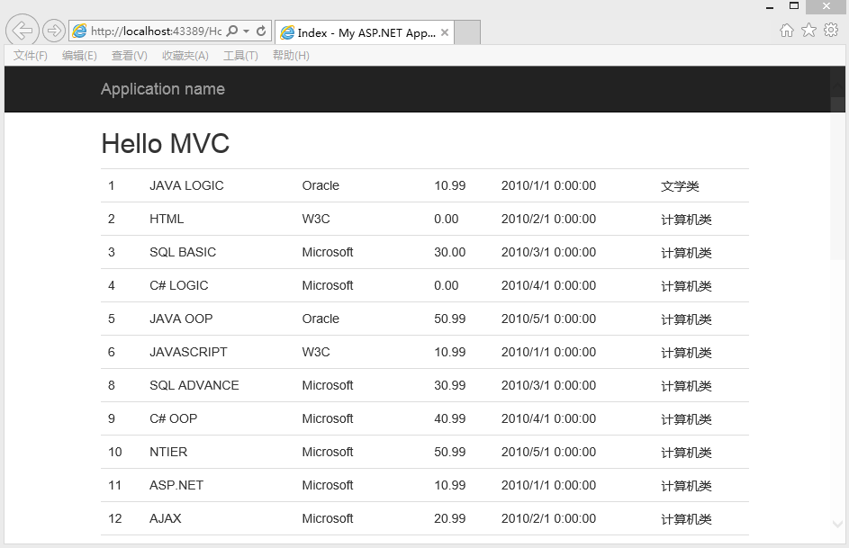This screenshot has height=548, width=849.
Task: Click the SQL ADVANCE cell
Action: click(x=194, y=385)
